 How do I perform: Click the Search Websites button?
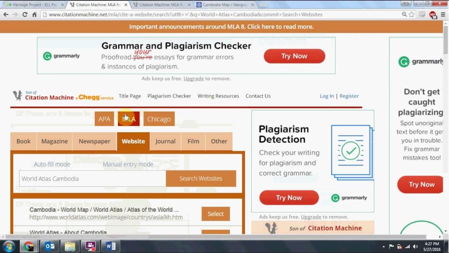point(201,178)
